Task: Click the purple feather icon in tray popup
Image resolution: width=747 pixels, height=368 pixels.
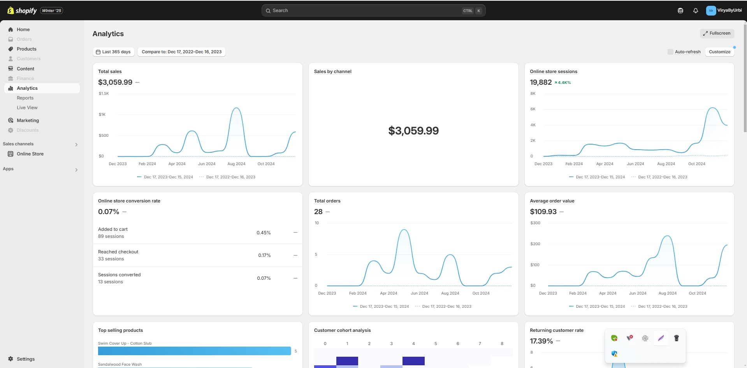Action: click(x=661, y=338)
